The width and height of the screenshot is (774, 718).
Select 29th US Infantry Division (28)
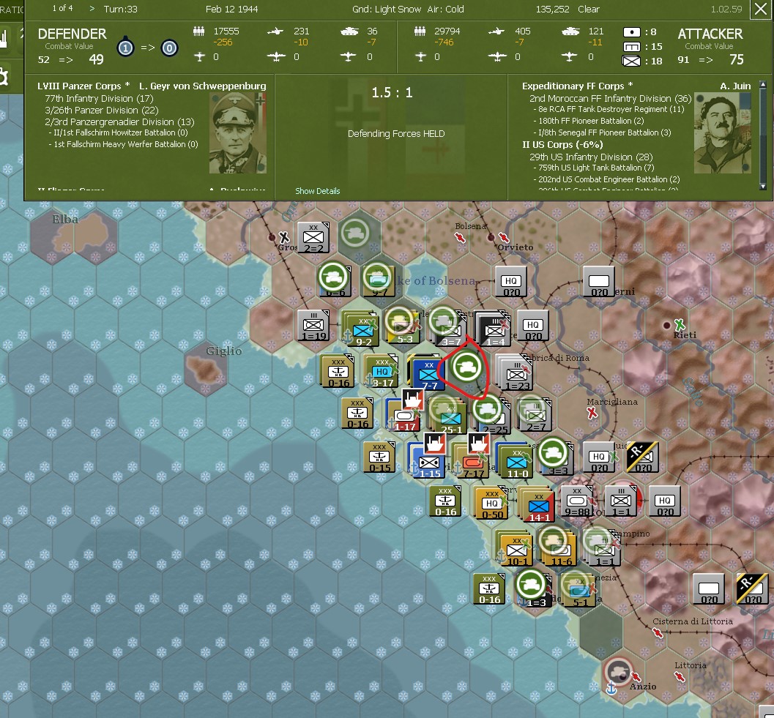(x=591, y=157)
